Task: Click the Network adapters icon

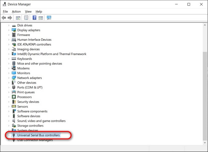Action: (x=14, y=78)
